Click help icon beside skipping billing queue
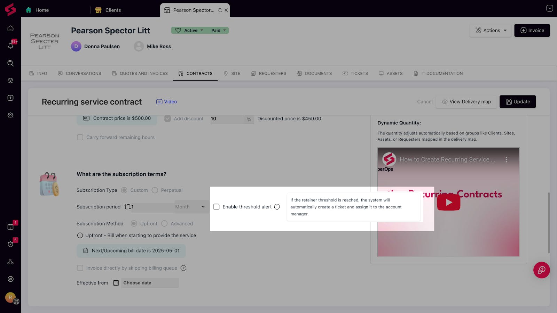 (183, 268)
